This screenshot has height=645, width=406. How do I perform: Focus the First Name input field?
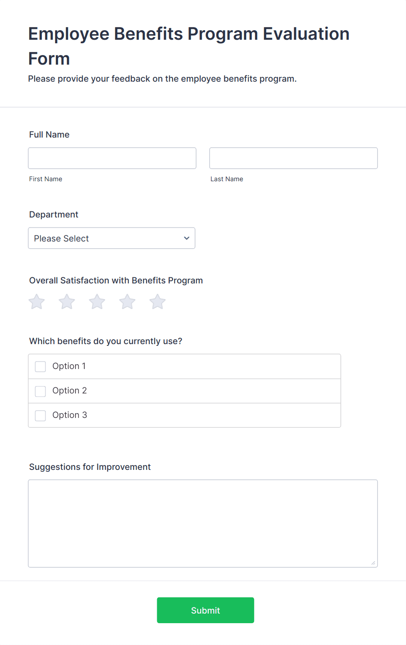pyautogui.click(x=112, y=158)
